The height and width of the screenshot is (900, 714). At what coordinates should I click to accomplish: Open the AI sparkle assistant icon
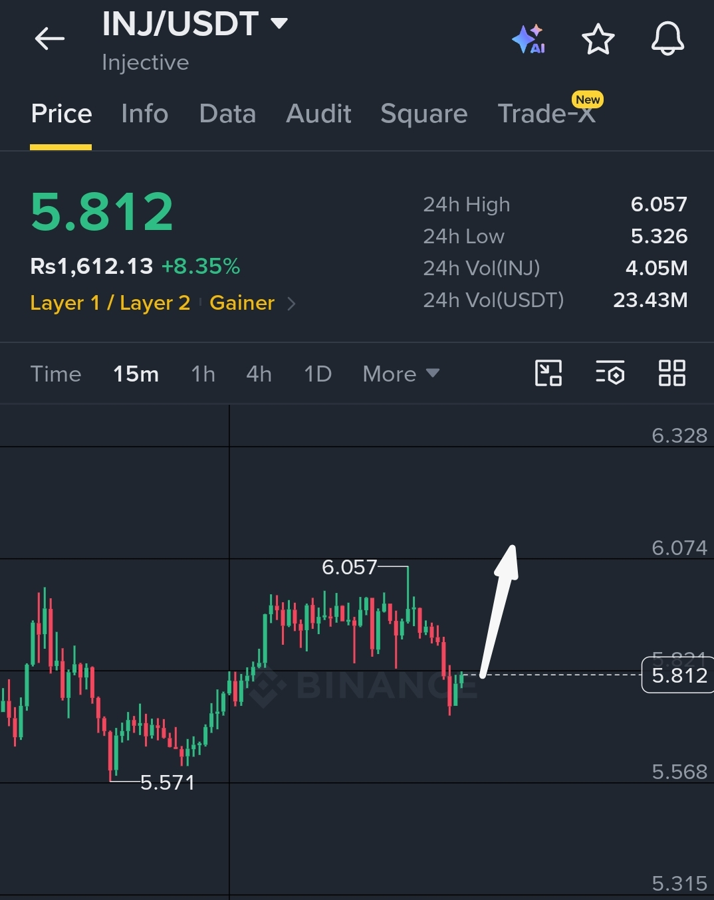point(529,39)
